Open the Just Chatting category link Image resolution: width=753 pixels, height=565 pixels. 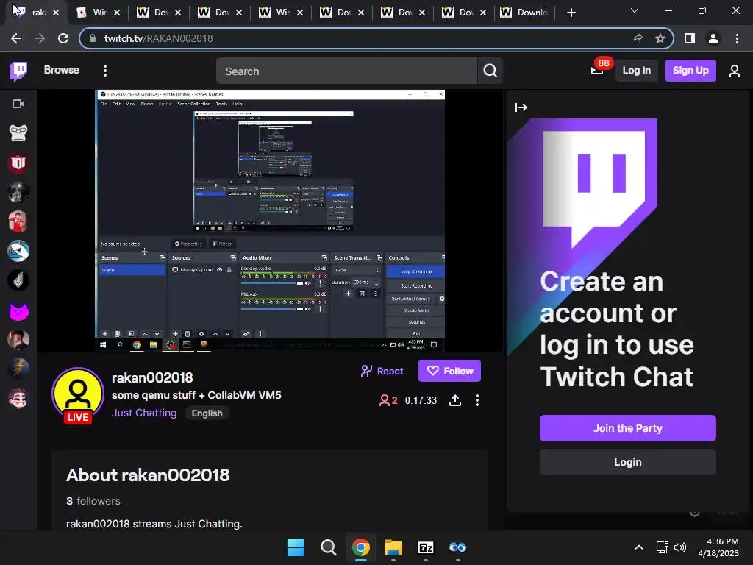144,413
